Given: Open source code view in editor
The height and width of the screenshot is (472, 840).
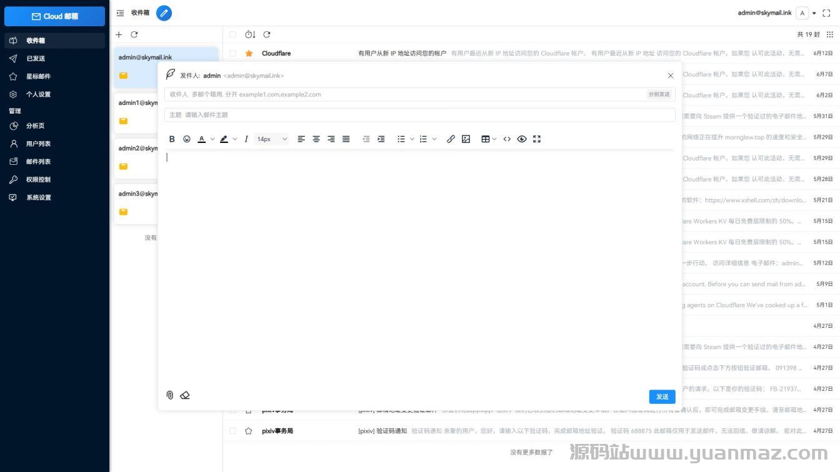Looking at the screenshot, I should [507, 139].
